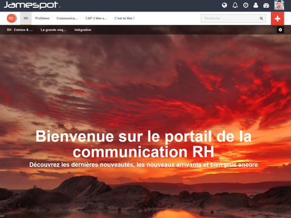The width and height of the screenshot is (291, 218).
Task: Click the magnifier search icon
Action: click(x=261, y=18)
